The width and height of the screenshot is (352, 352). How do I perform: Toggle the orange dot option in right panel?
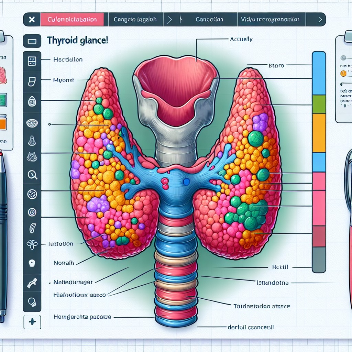click(x=343, y=74)
